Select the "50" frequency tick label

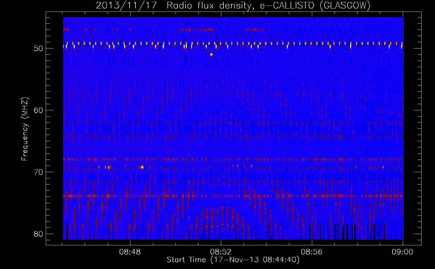pyautogui.click(x=38, y=48)
